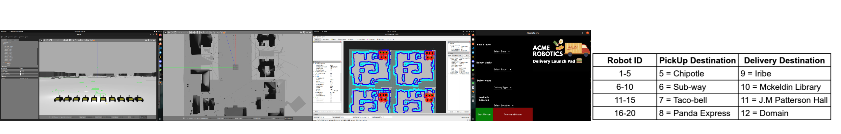Select the arrow selection tool in Gazebo toolbar
This screenshot has width=841, height=134.
[42, 40]
